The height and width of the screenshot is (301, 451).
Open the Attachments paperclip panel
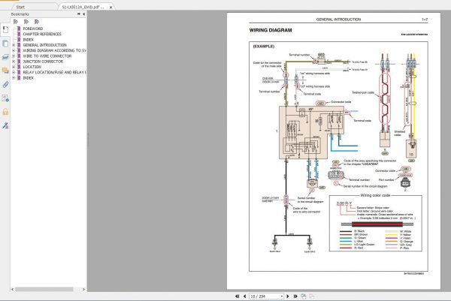click(5, 84)
